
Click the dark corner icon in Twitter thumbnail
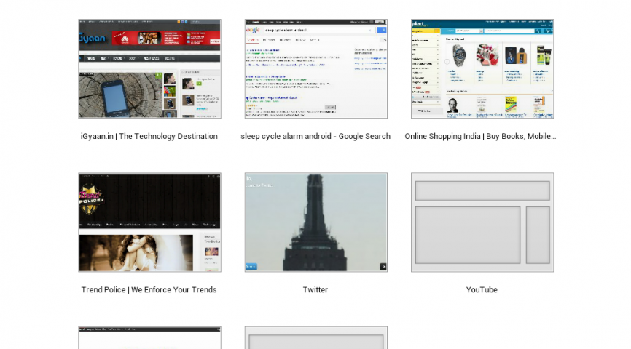pos(383,267)
